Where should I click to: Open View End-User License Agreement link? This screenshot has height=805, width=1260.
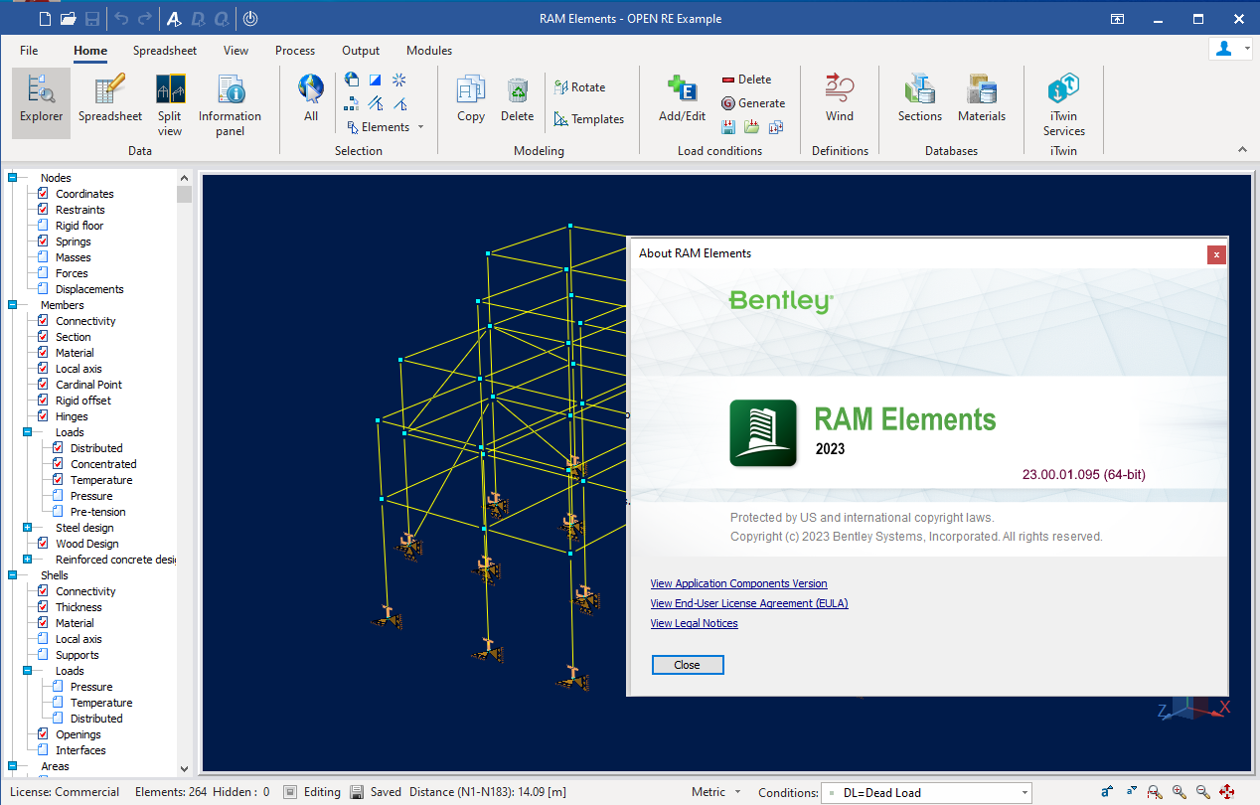pyautogui.click(x=748, y=603)
